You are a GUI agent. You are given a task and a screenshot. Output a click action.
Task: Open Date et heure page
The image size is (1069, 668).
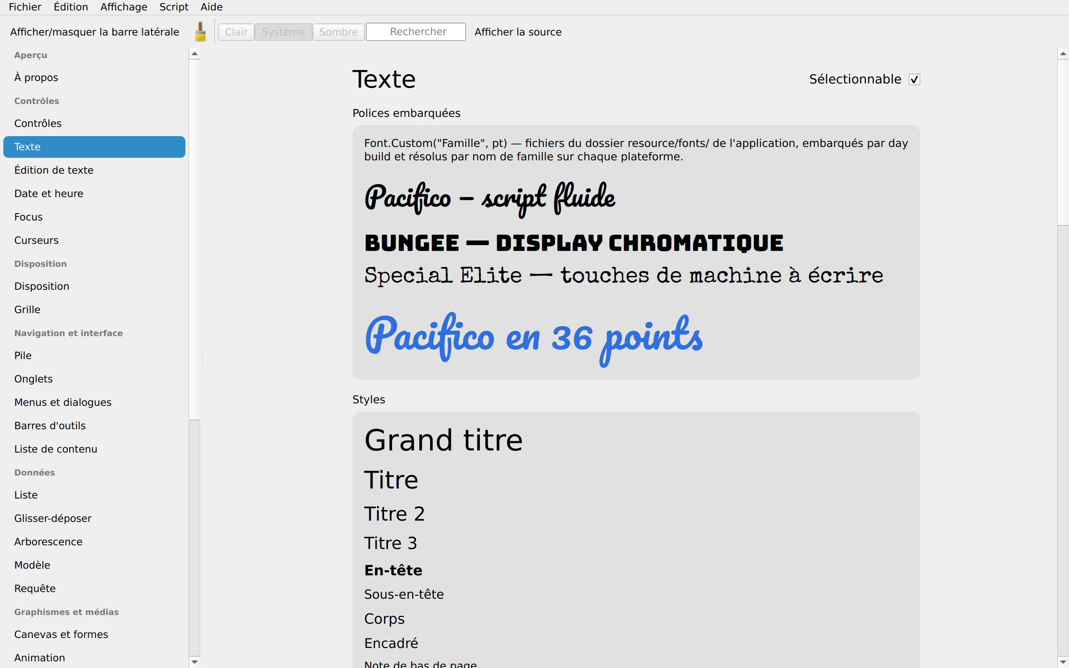tap(94, 193)
